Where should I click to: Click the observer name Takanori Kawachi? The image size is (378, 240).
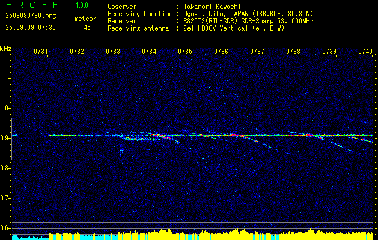tap(212, 7)
